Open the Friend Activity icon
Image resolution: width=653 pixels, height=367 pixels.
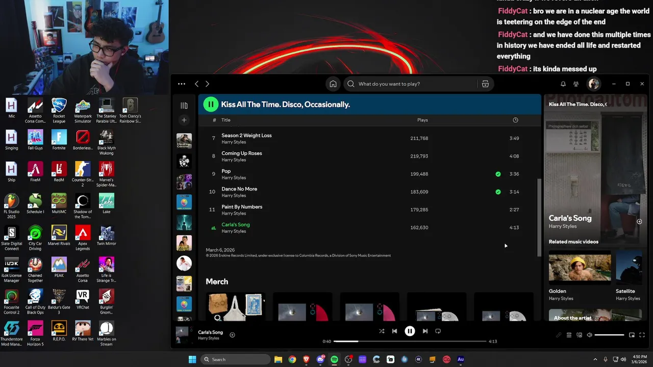click(x=576, y=84)
